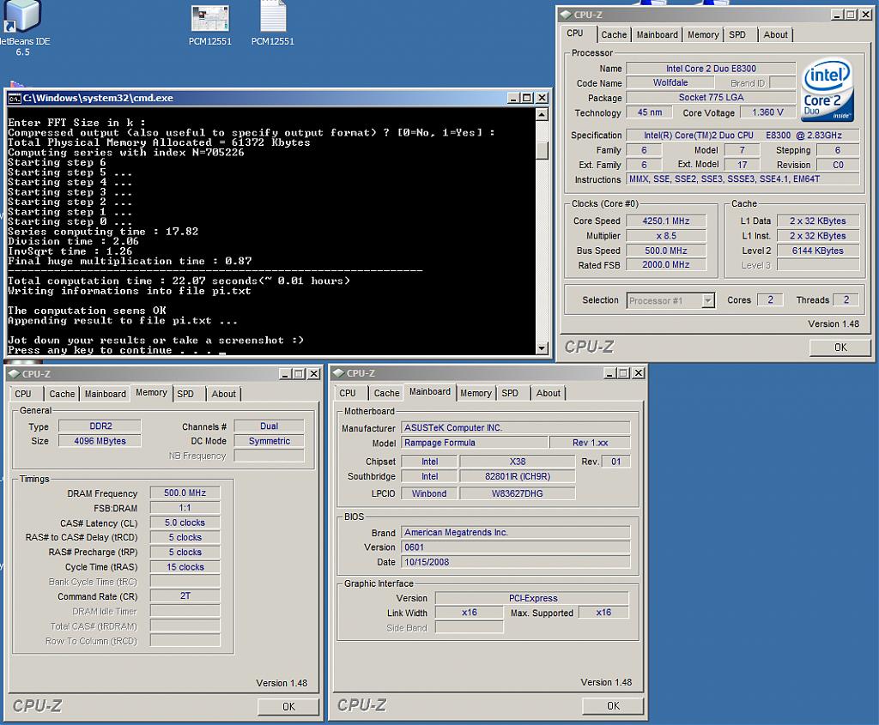Open the About tab in the Mainboard window
The height and width of the screenshot is (725, 879).
pyautogui.click(x=549, y=393)
